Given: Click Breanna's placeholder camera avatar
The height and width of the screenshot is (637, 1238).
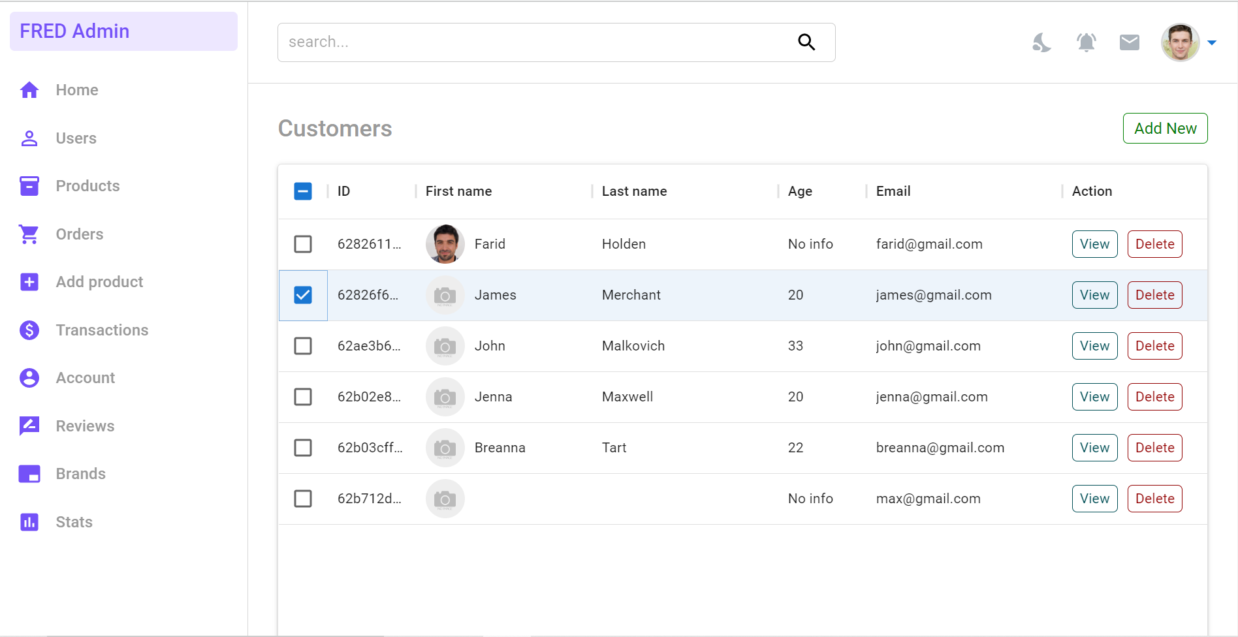Looking at the screenshot, I should point(445,448).
